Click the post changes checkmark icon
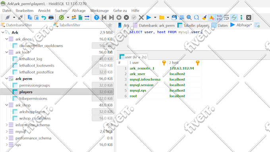The width and height of the screenshot is (270, 152). [x=134, y=17]
